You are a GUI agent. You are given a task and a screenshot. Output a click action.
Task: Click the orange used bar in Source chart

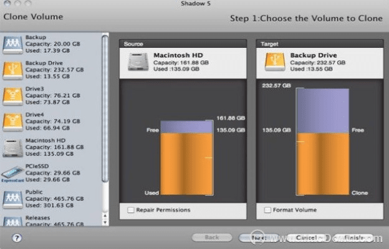(x=186, y=163)
